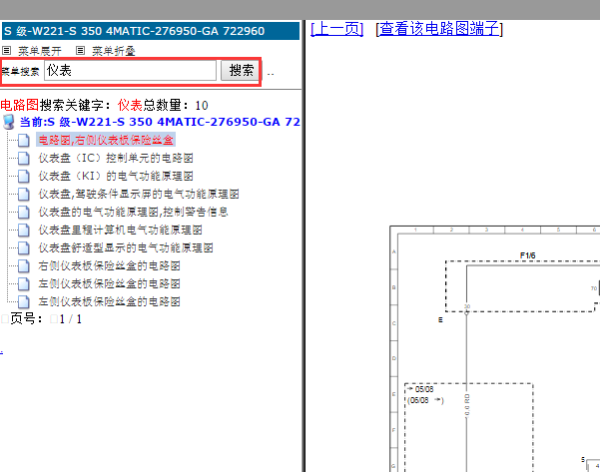The height and width of the screenshot is (472, 600).
Task: Click the 菜单展开 expand-menu icon
Action: (x=7, y=51)
